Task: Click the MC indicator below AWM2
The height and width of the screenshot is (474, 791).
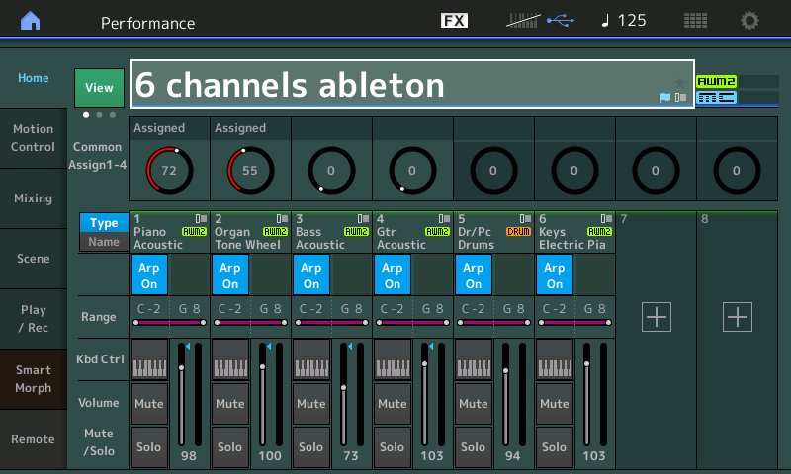Action: click(x=716, y=97)
